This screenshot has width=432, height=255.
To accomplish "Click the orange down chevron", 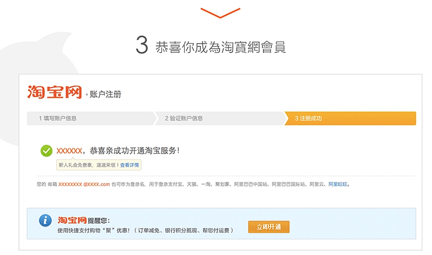I will (x=220, y=13).
